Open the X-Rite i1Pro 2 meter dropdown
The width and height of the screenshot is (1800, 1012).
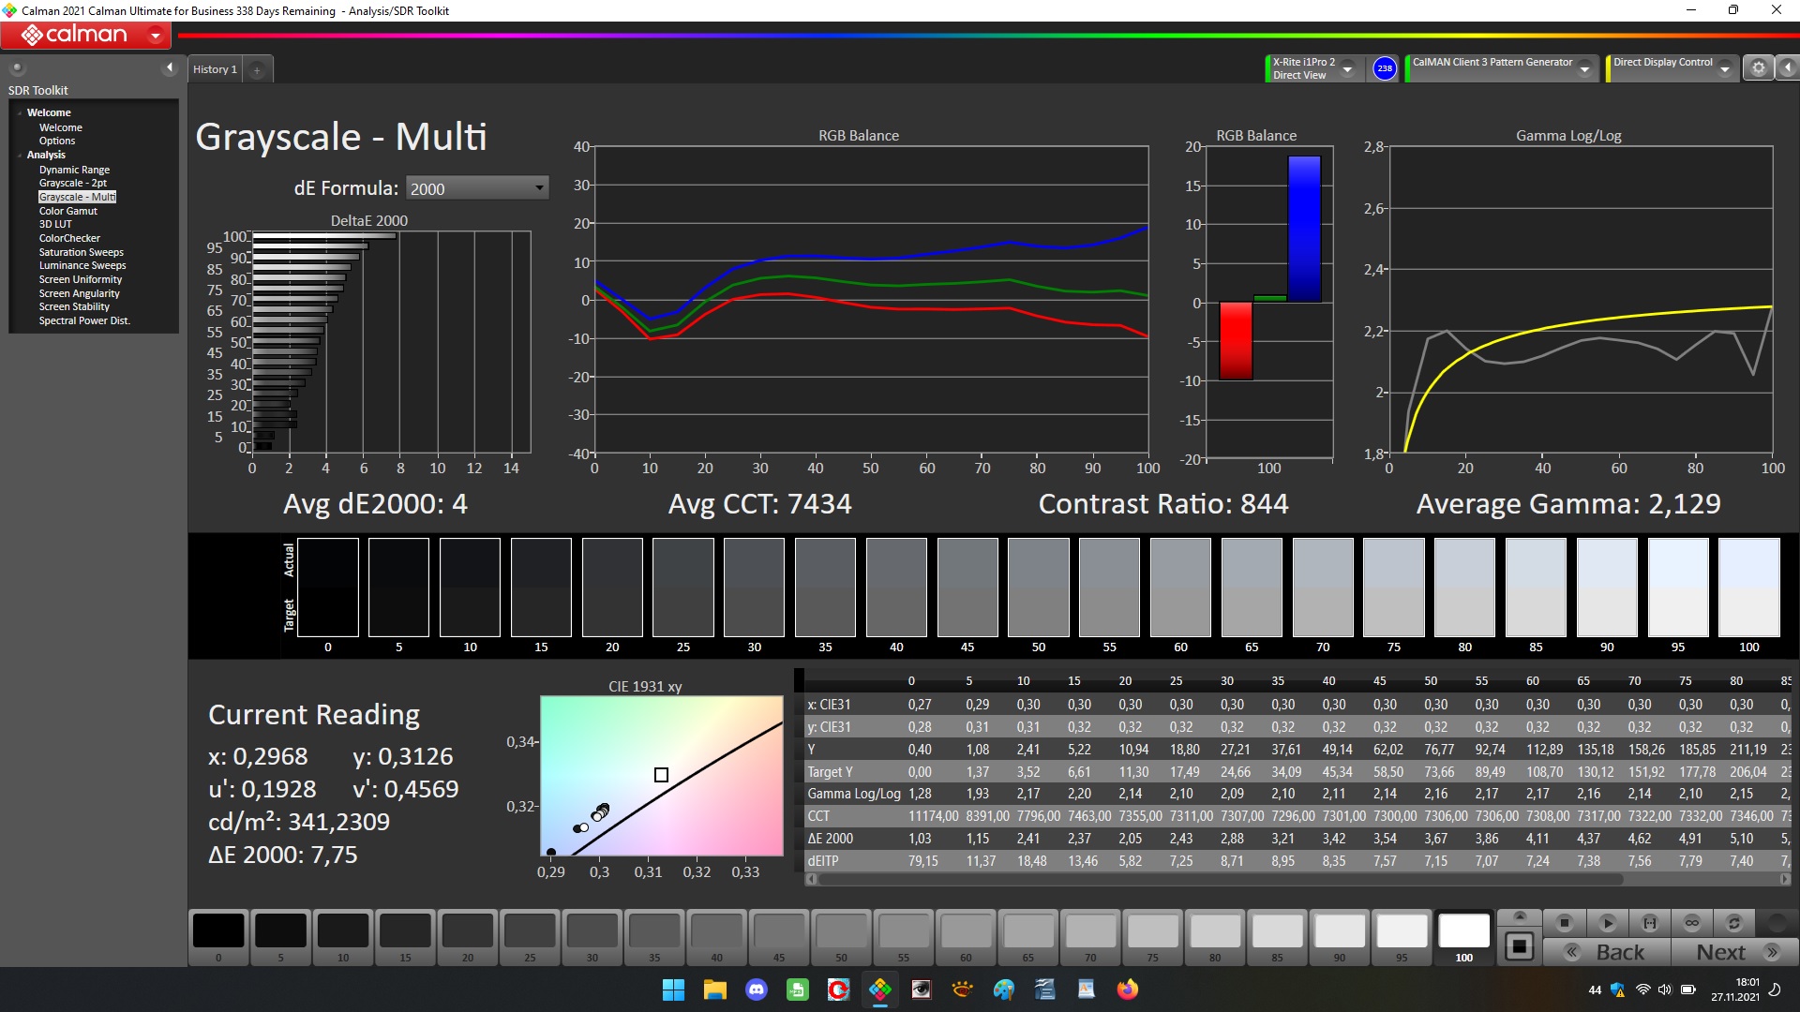[1347, 69]
